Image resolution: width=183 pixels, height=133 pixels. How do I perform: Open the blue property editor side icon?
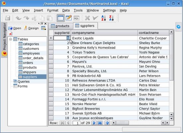point(178,27)
